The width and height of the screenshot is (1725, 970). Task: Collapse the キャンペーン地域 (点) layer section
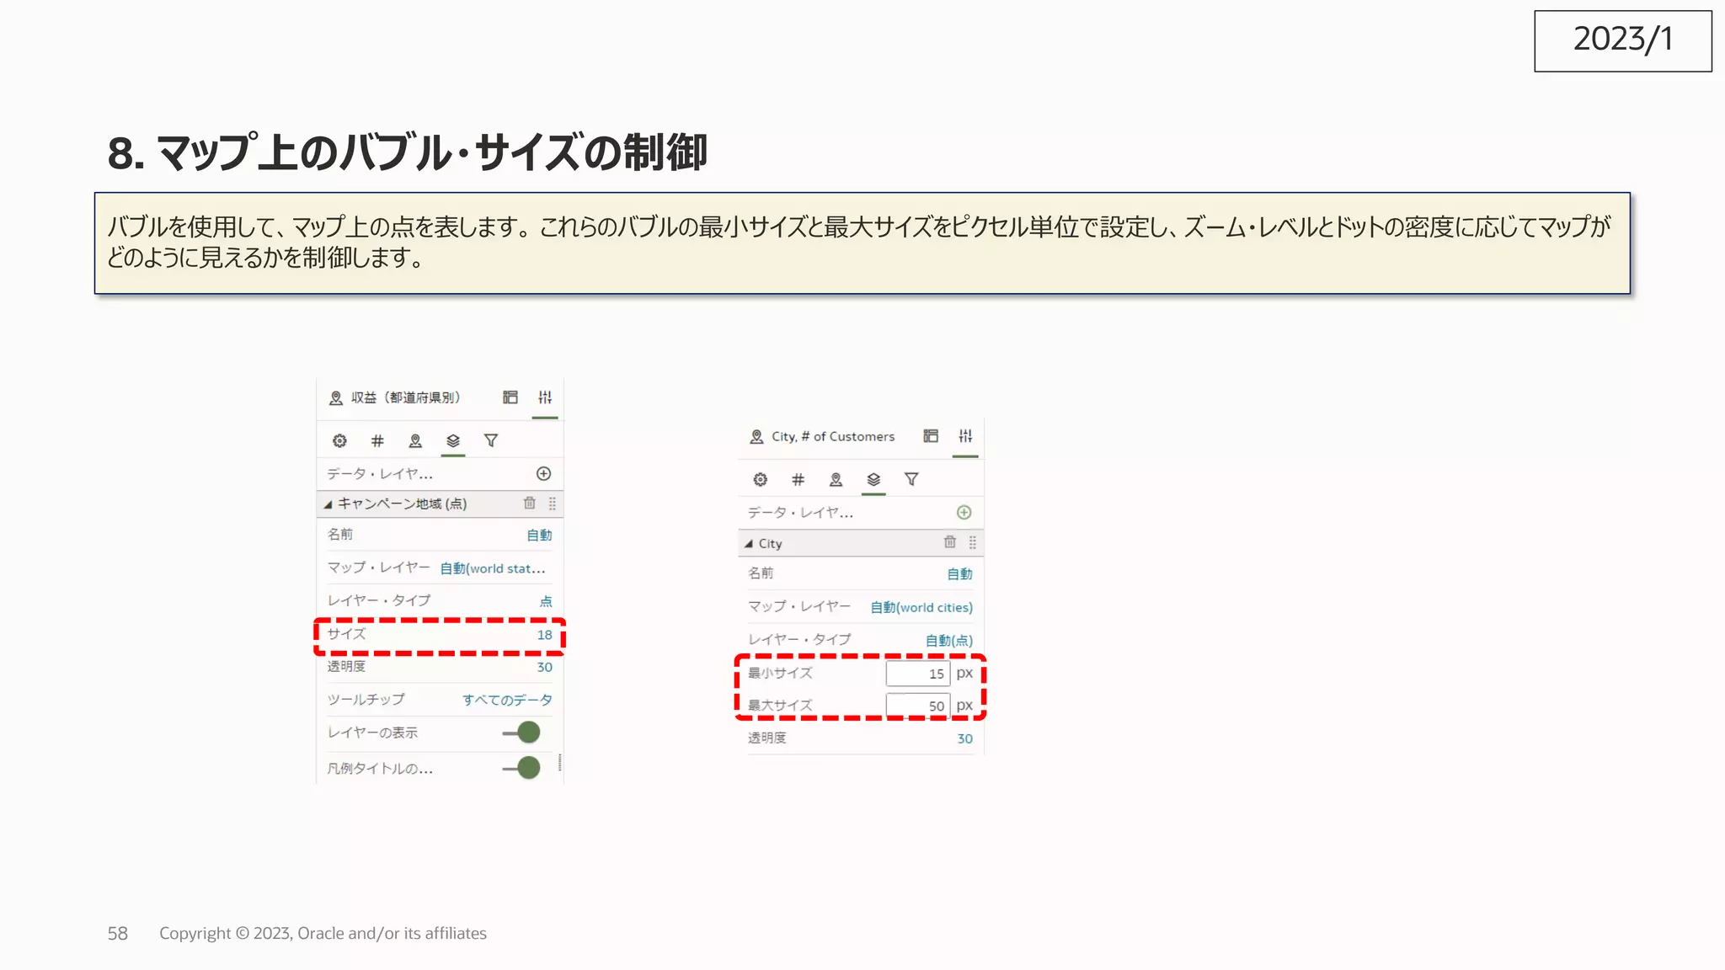point(328,504)
